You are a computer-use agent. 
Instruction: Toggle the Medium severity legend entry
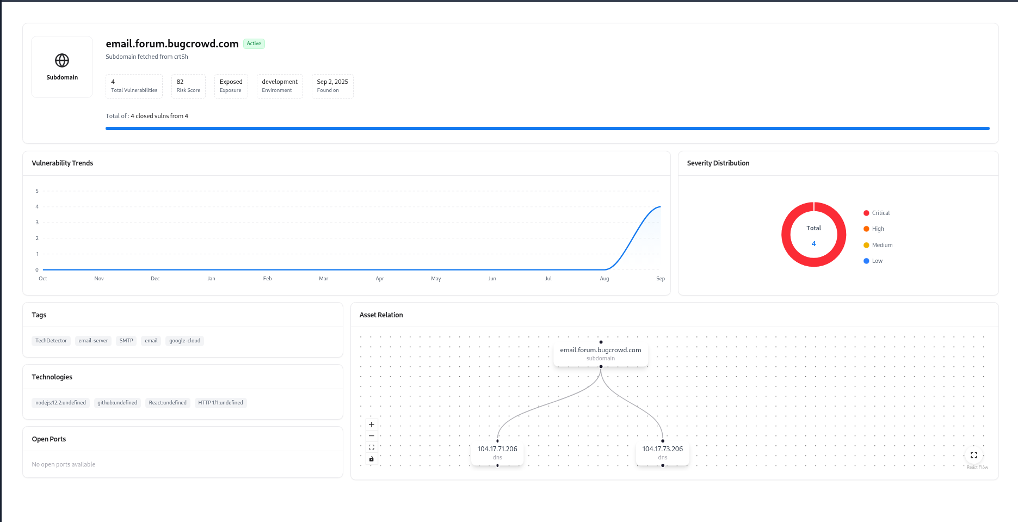pyautogui.click(x=878, y=245)
